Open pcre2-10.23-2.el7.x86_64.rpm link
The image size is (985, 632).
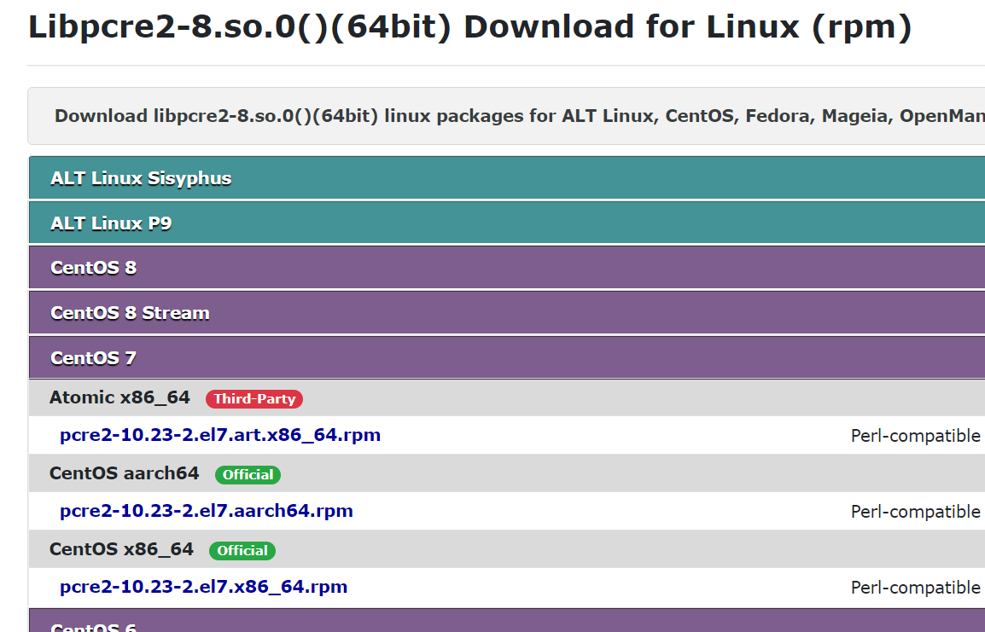tap(203, 587)
